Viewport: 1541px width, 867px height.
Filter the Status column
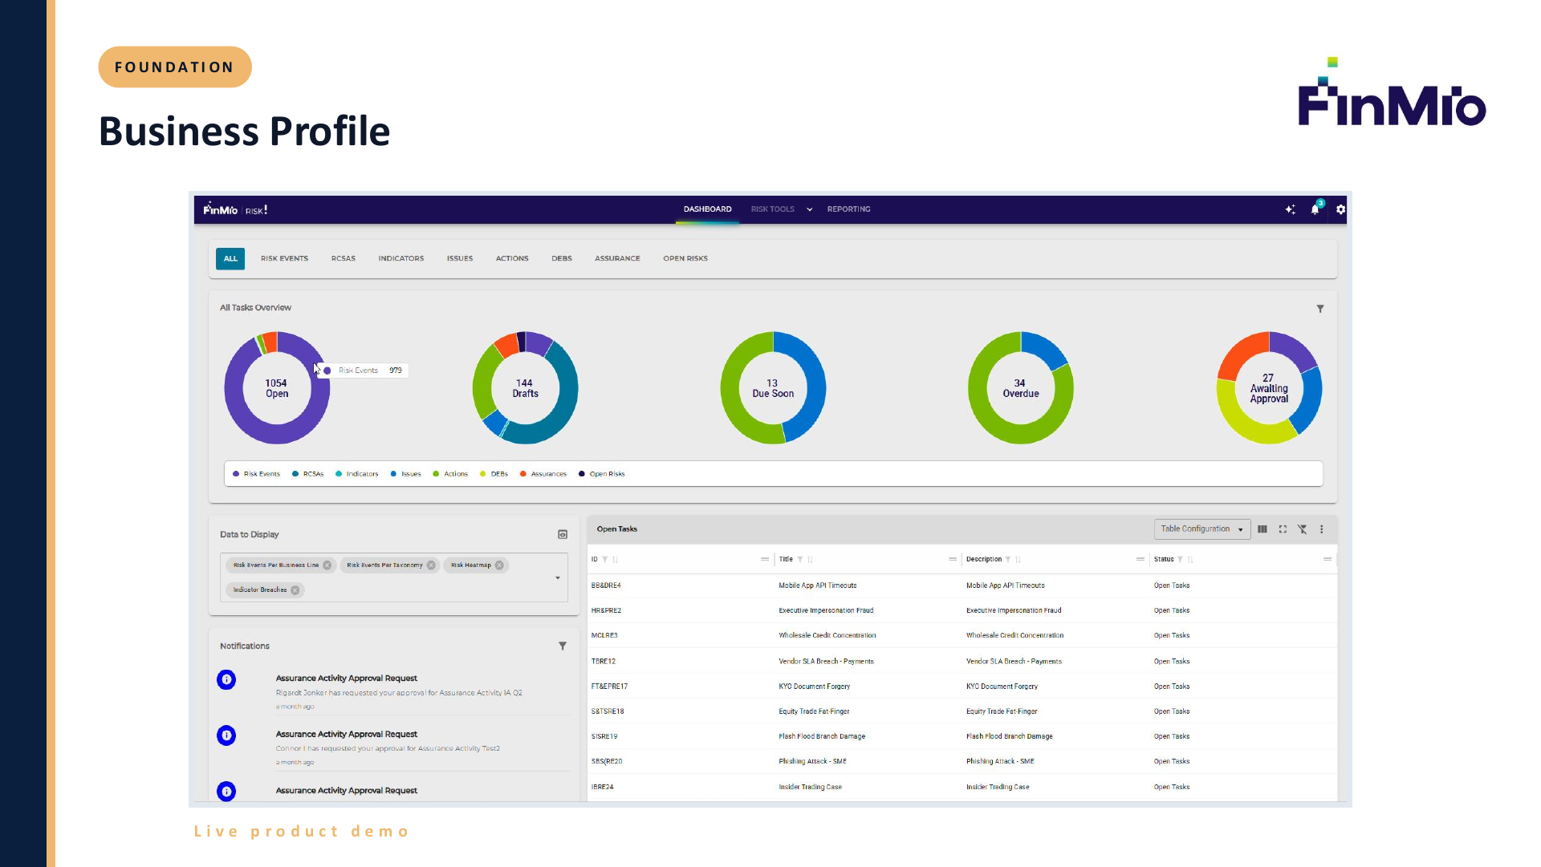pyautogui.click(x=1181, y=560)
